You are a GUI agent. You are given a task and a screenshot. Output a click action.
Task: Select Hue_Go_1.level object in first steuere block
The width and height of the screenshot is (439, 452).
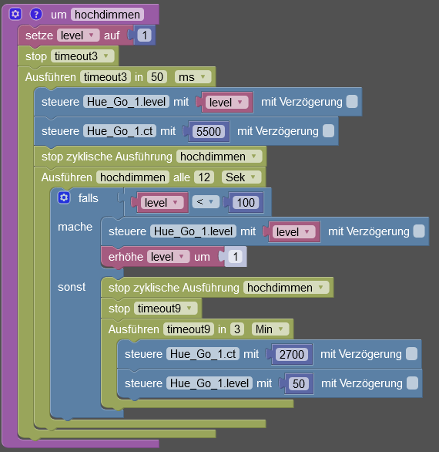(126, 102)
